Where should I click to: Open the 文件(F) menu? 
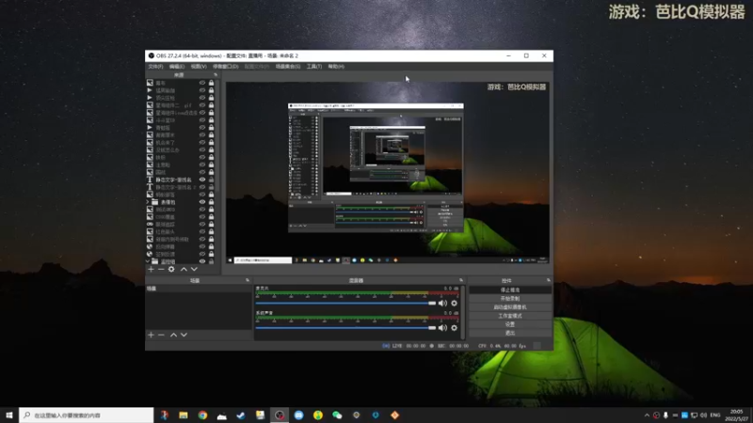pyautogui.click(x=155, y=66)
